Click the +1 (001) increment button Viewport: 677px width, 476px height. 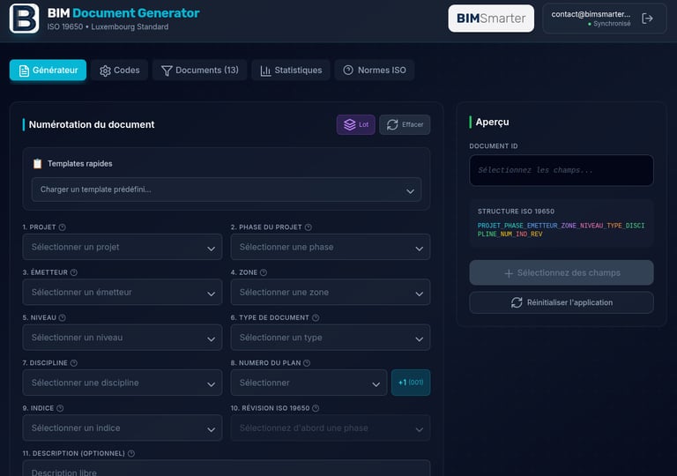click(x=411, y=383)
